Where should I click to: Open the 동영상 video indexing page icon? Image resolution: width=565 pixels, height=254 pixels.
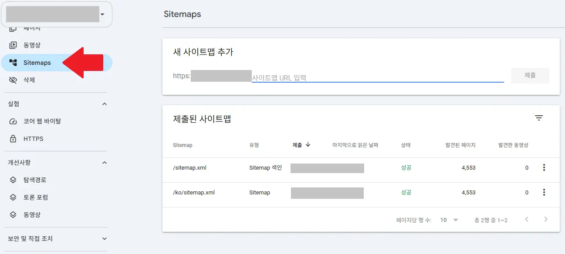coord(13,45)
